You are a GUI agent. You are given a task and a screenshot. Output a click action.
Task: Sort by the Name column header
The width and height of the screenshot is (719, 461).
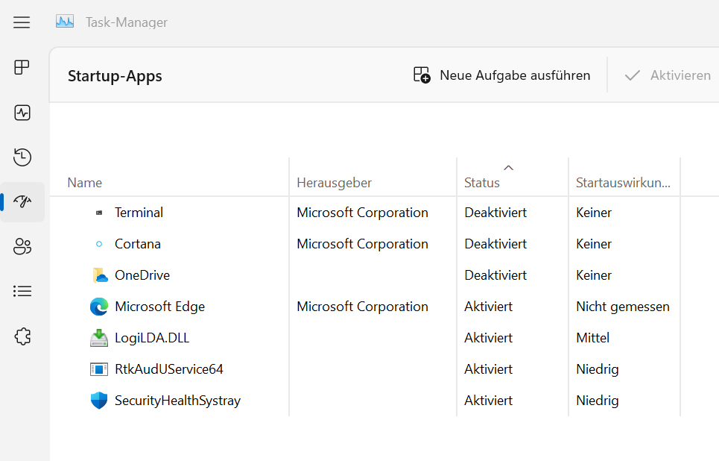[x=85, y=183]
